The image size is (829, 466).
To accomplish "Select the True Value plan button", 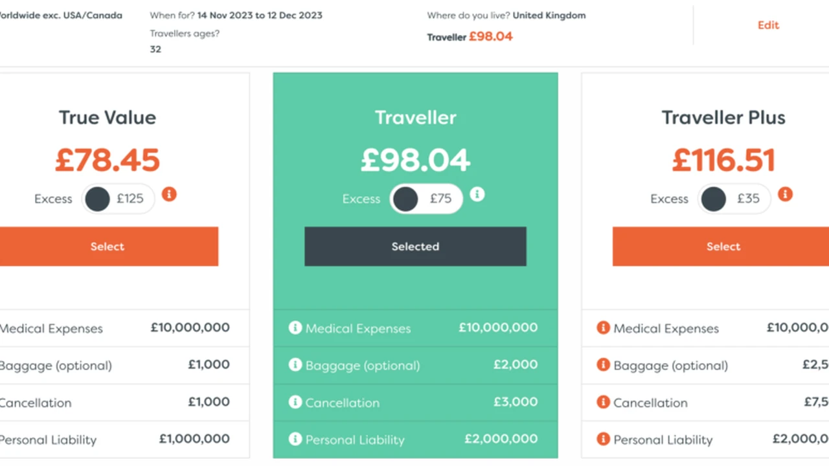I will click(x=108, y=247).
